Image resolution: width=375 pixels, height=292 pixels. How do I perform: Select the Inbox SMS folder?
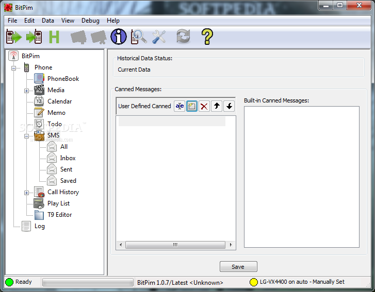[68, 158]
